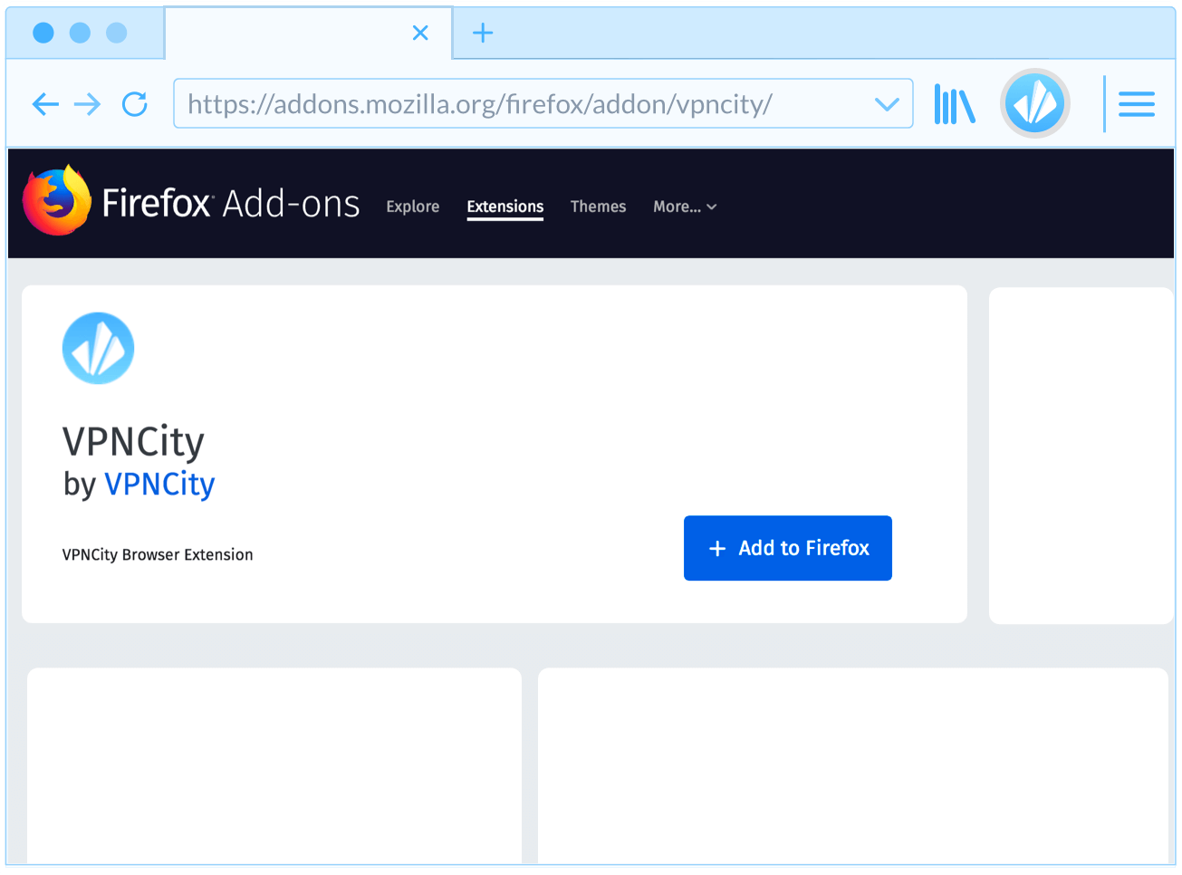
Task: Click the third maximize window dot
Action: point(117,33)
